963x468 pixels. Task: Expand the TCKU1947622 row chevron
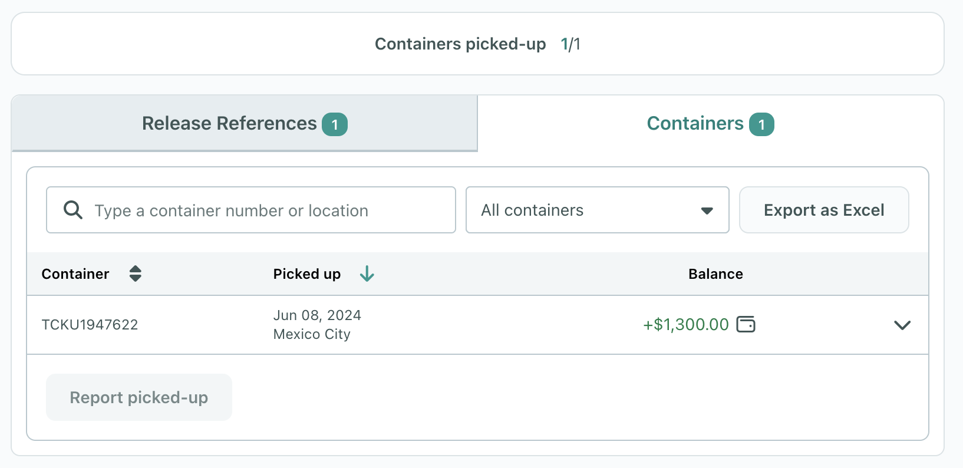(902, 325)
